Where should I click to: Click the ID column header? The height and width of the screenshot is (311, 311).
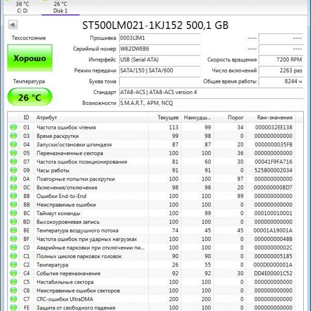coord(26,118)
